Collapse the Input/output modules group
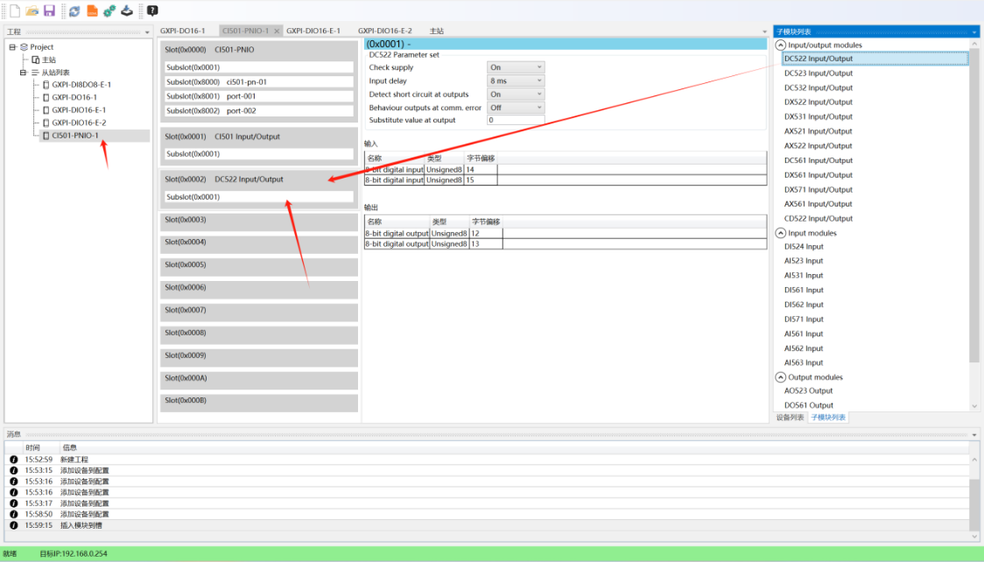Viewport: 984px width, 562px height. tap(781, 46)
